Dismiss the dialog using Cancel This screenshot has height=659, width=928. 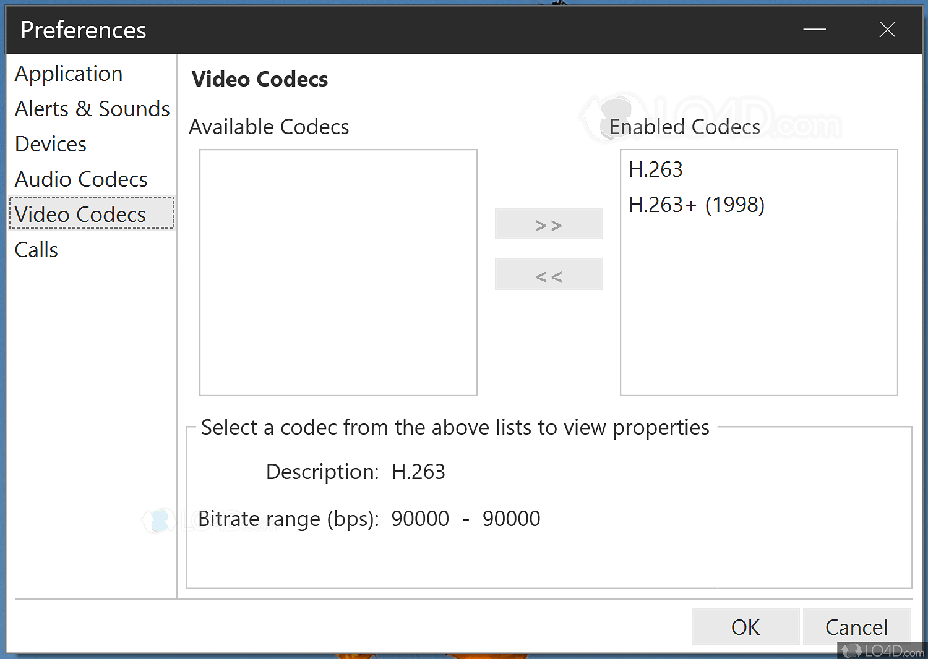coord(857,626)
